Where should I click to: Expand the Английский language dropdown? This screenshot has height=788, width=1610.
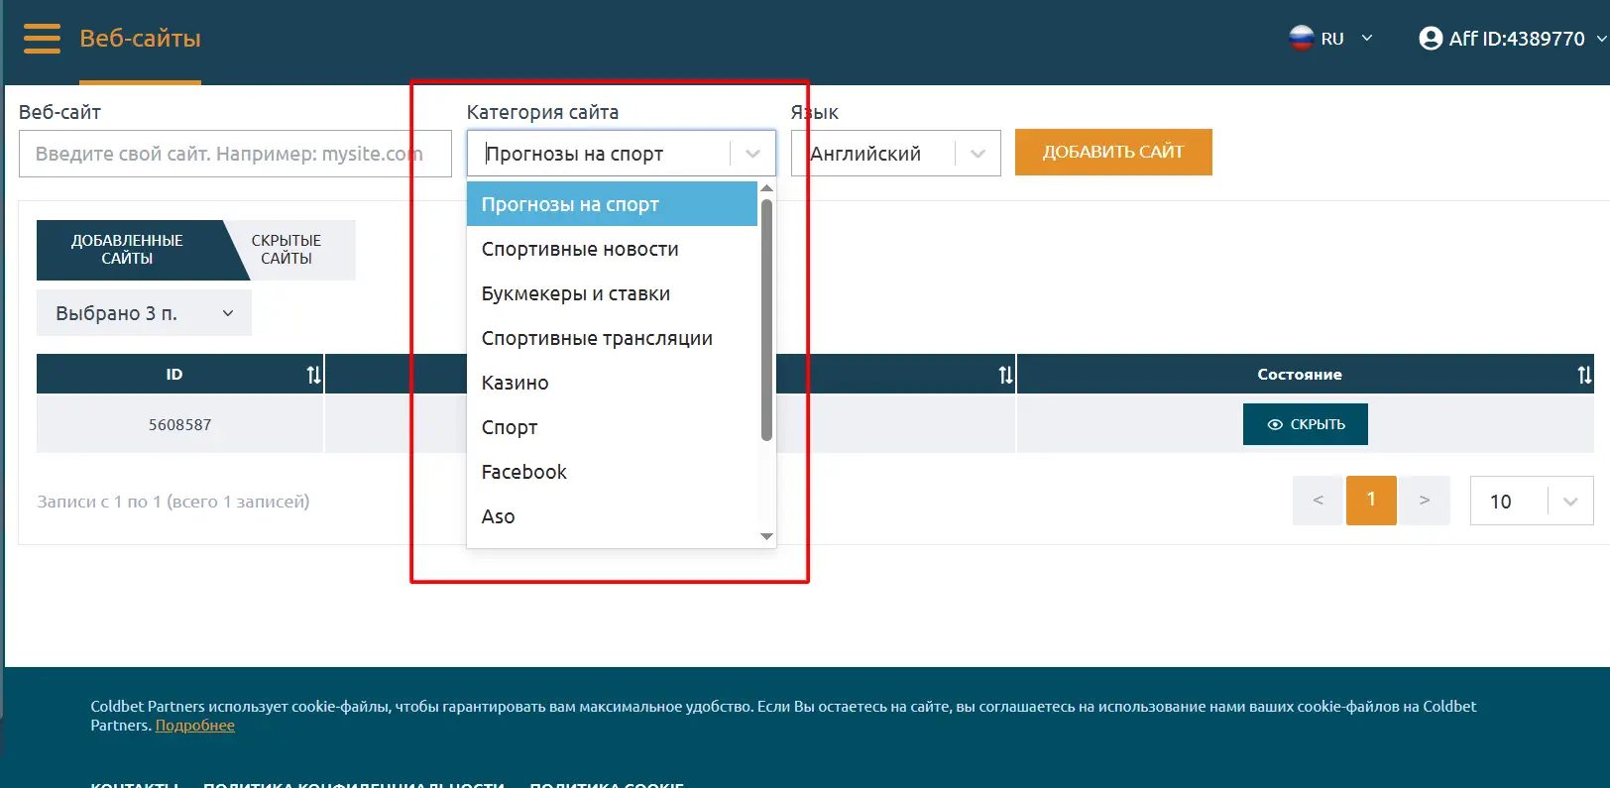tap(977, 154)
